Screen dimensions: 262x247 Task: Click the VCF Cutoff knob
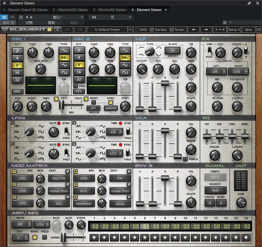pos(142,69)
